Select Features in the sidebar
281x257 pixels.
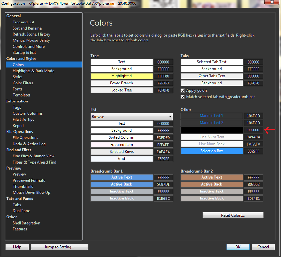pos(20,229)
